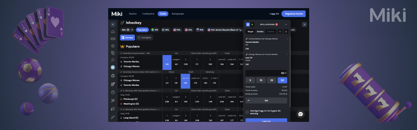The image size is (417, 130).
Task: Toggle over 5.5 odds 1.92 selection
Action: (x=185, y=81)
